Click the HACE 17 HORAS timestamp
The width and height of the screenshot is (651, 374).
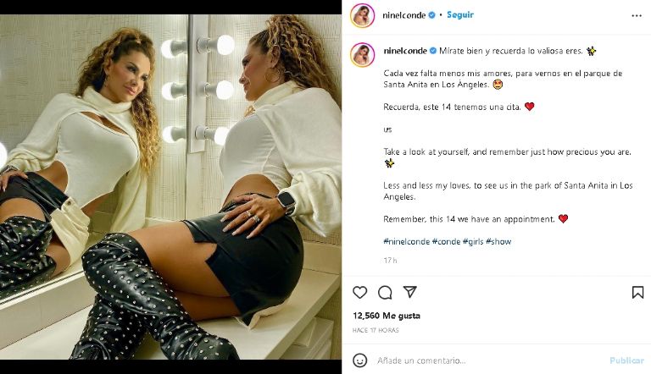374,328
